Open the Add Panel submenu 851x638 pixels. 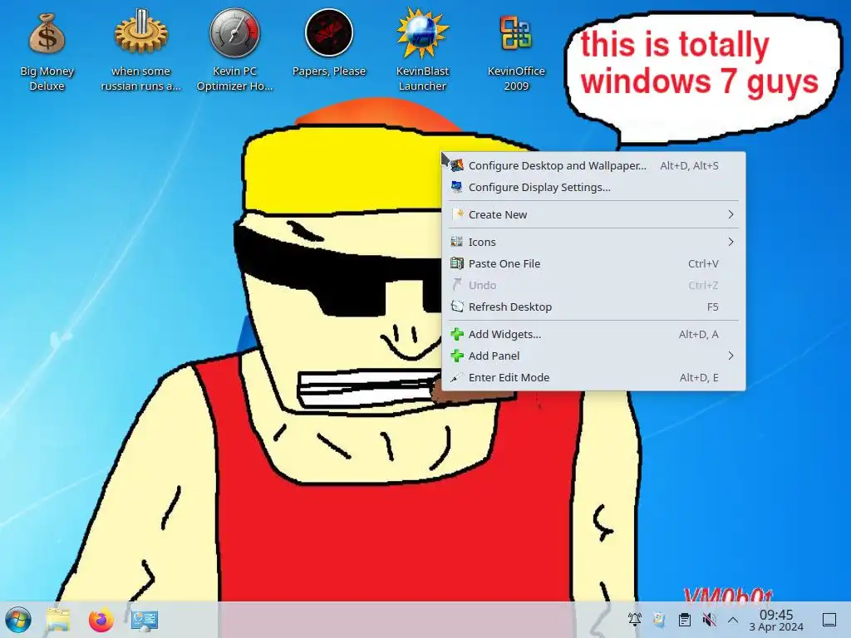[593, 356]
